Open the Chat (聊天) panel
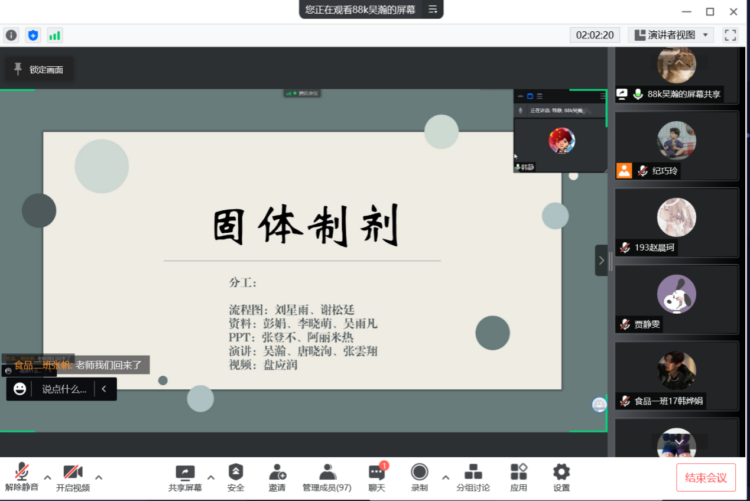 376,477
